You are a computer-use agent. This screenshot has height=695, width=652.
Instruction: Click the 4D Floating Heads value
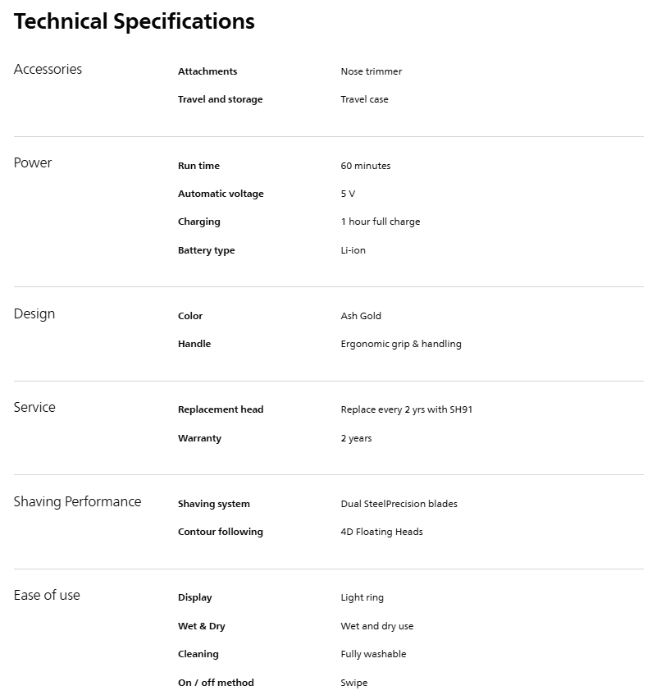(381, 532)
